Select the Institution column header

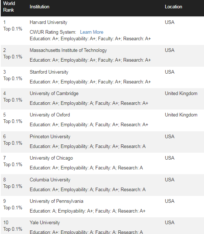[x=39, y=7]
